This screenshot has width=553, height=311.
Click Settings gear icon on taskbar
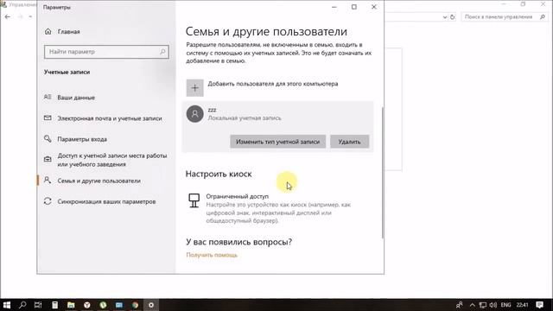click(x=151, y=305)
